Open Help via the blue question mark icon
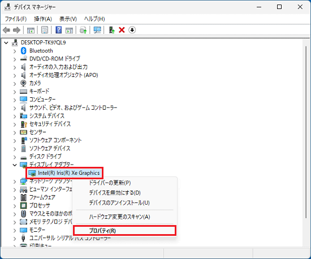This screenshot has height=259, width=311. click(x=58, y=30)
